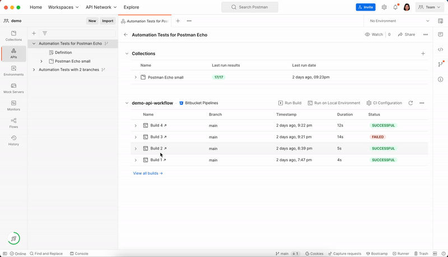
Task: Select the APIs sidebar section
Action: pos(13,53)
